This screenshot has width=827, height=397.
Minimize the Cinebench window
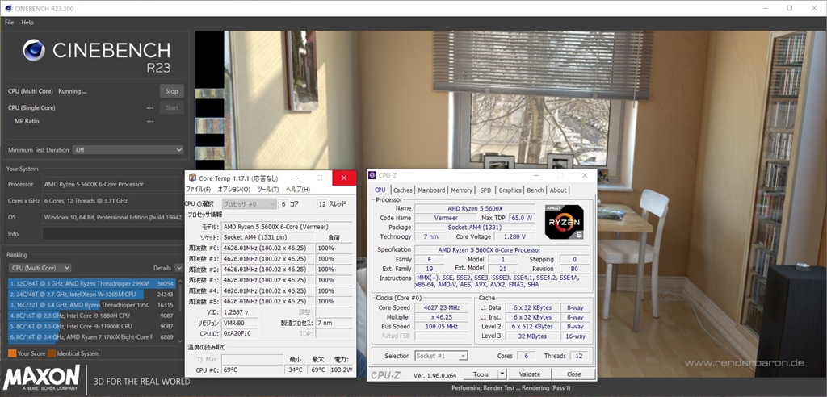[x=766, y=8]
